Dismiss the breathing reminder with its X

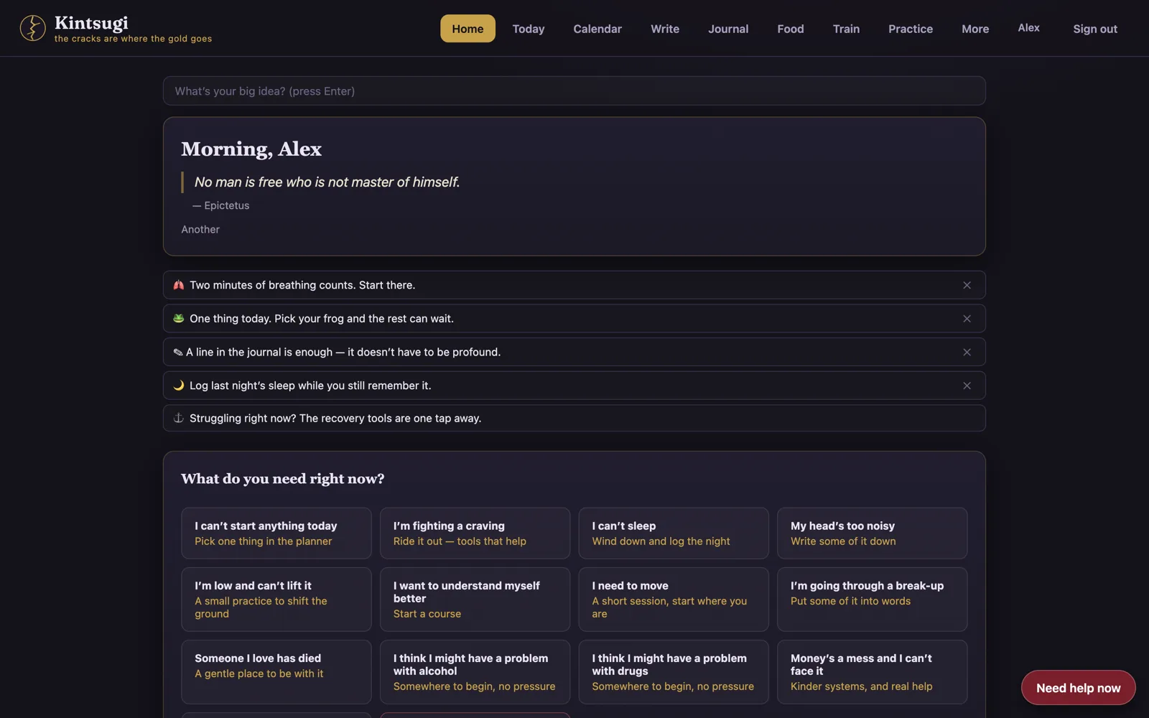967,285
